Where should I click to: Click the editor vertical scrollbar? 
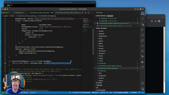coord(93,42)
